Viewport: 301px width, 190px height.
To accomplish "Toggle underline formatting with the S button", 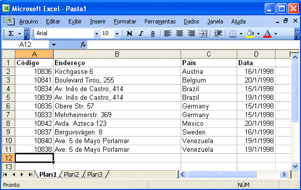I will click(153, 34).
